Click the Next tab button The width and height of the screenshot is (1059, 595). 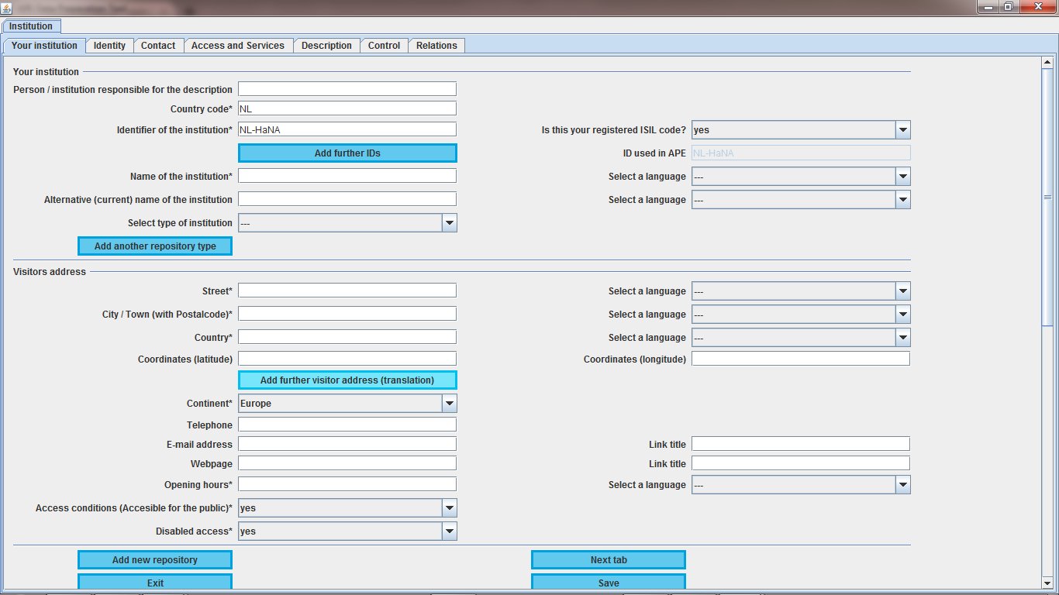(x=609, y=560)
